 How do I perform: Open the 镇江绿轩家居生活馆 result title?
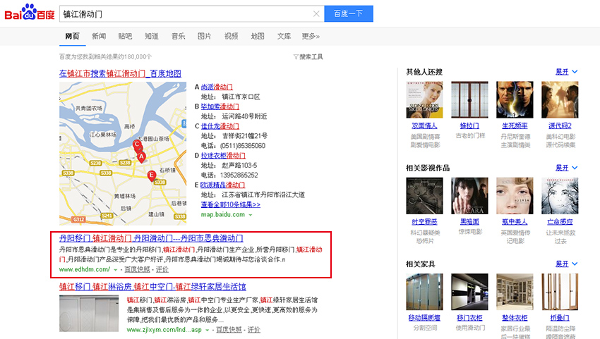tap(152, 287)
